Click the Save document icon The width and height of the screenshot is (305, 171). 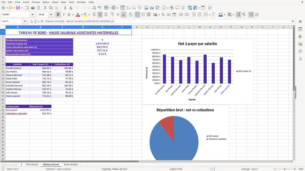[18, 8]
